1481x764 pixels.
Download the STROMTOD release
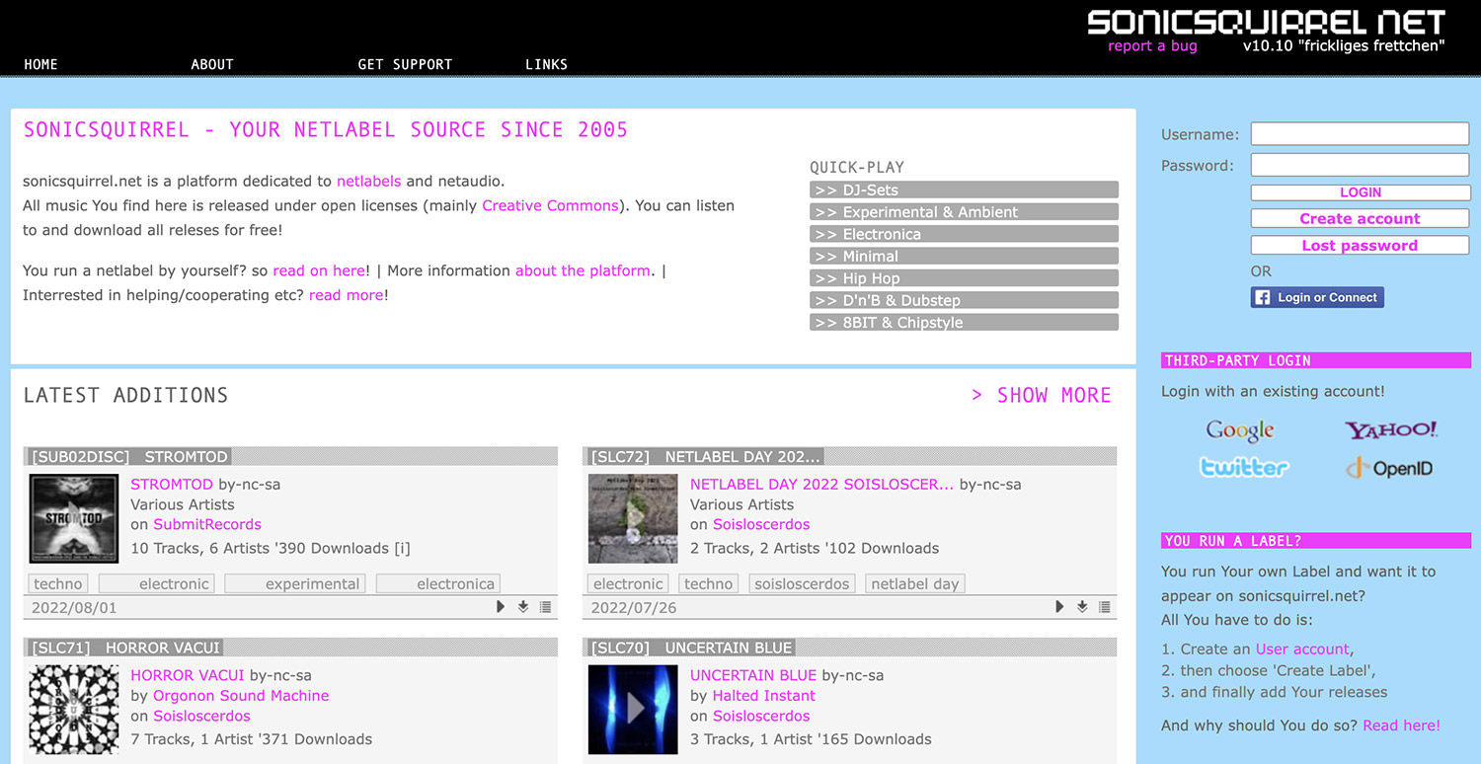[523, 607]
